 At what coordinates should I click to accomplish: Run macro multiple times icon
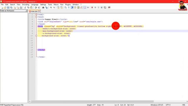[x=102, y=8]
